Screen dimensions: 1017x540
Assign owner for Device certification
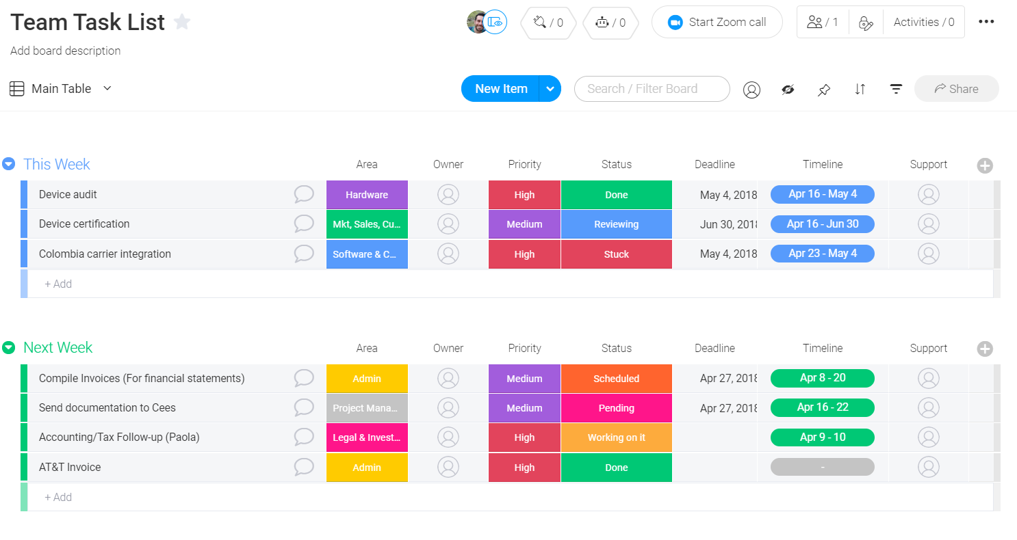[448, 224]
